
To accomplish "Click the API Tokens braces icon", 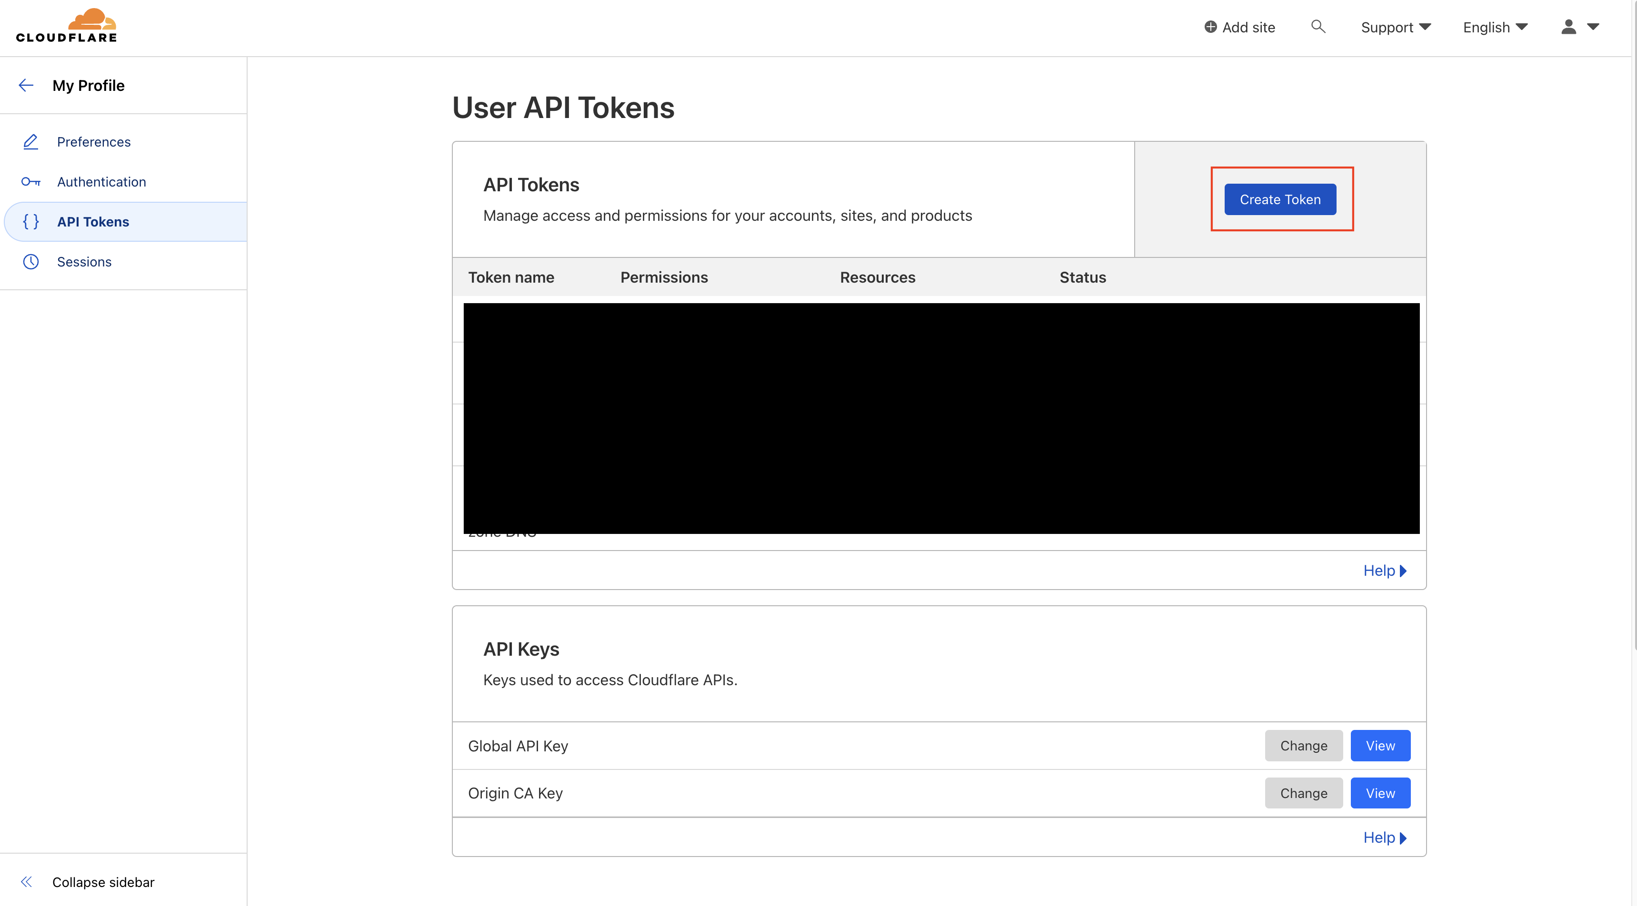I will (x=30, y=222).
